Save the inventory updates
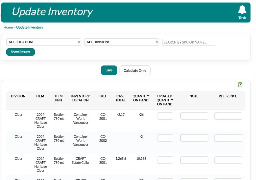Viewport: 256px width, 180px height. (109, 70)
